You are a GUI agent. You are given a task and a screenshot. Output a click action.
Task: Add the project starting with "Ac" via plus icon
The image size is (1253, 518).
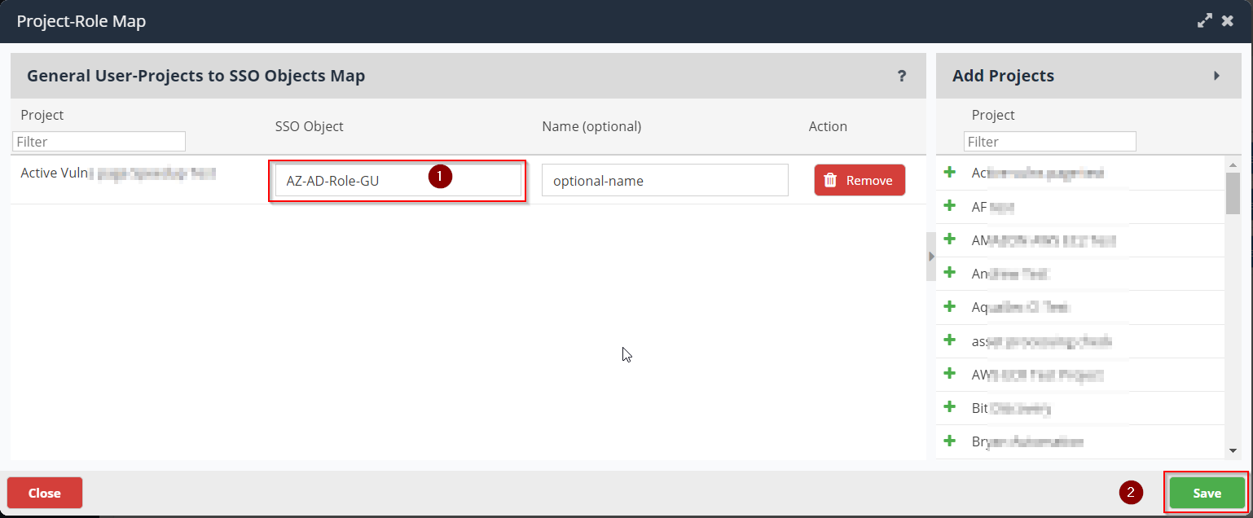(x=949, y=172)
